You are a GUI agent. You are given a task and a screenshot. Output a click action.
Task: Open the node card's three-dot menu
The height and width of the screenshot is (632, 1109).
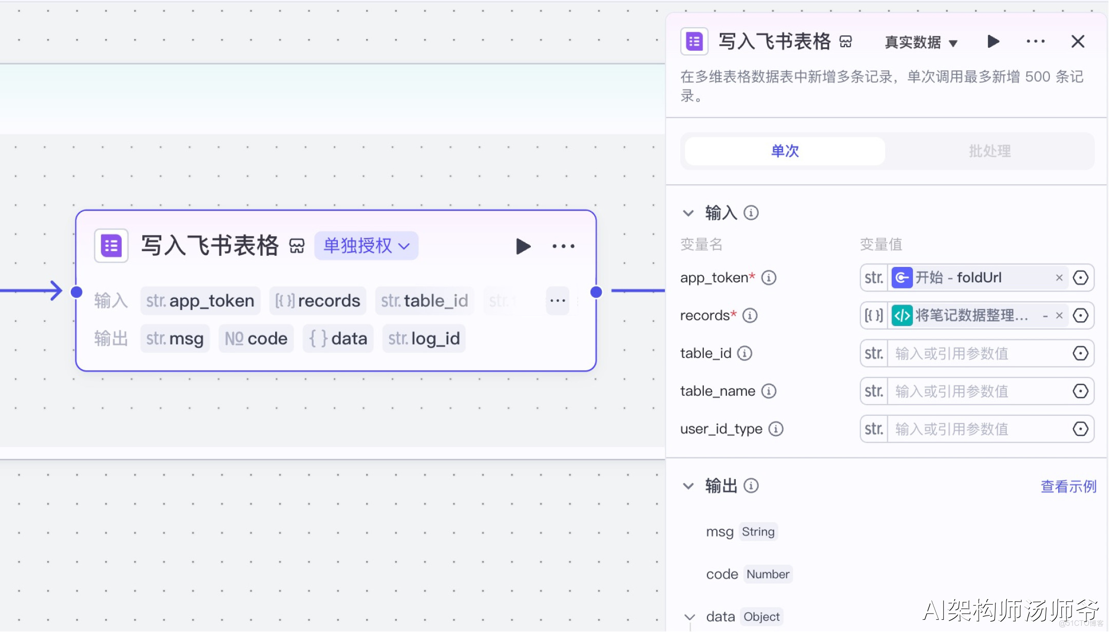[563, 246]
